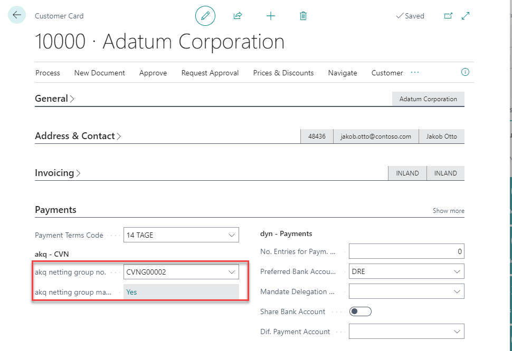The height and width of the screenshot is (351, 512).
Task: Open the akq netting group no. dropdown
Action: click(231, 272)
